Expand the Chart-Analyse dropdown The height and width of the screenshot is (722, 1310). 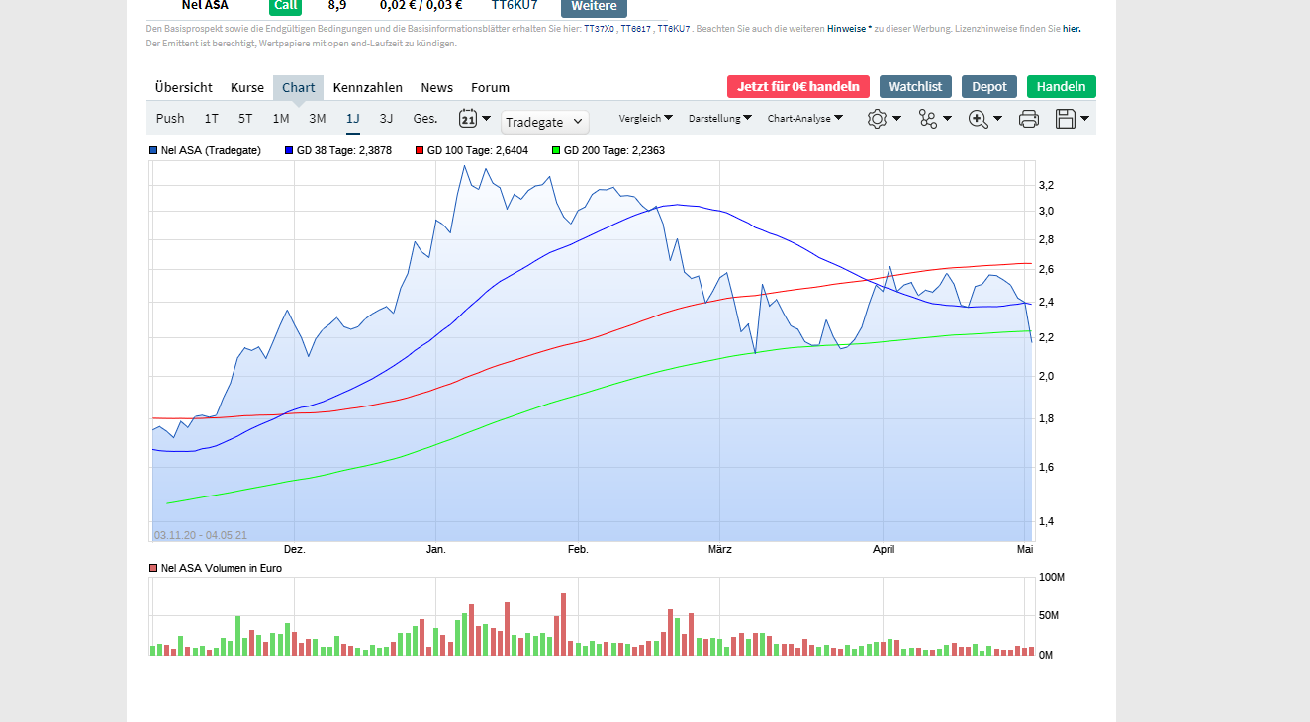tap(804, 118)
